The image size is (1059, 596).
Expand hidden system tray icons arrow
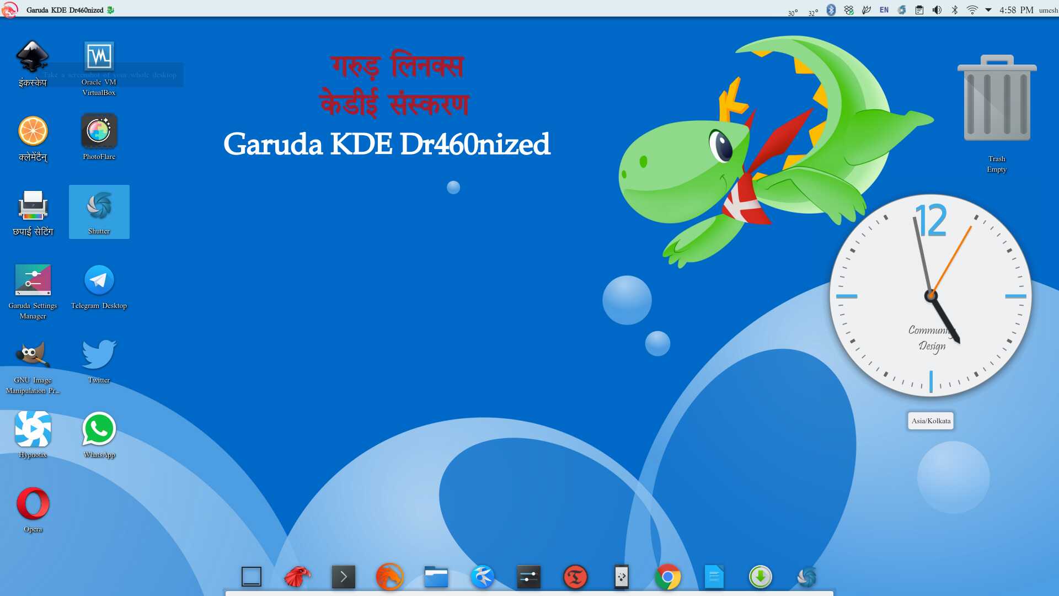coord(988,10)
